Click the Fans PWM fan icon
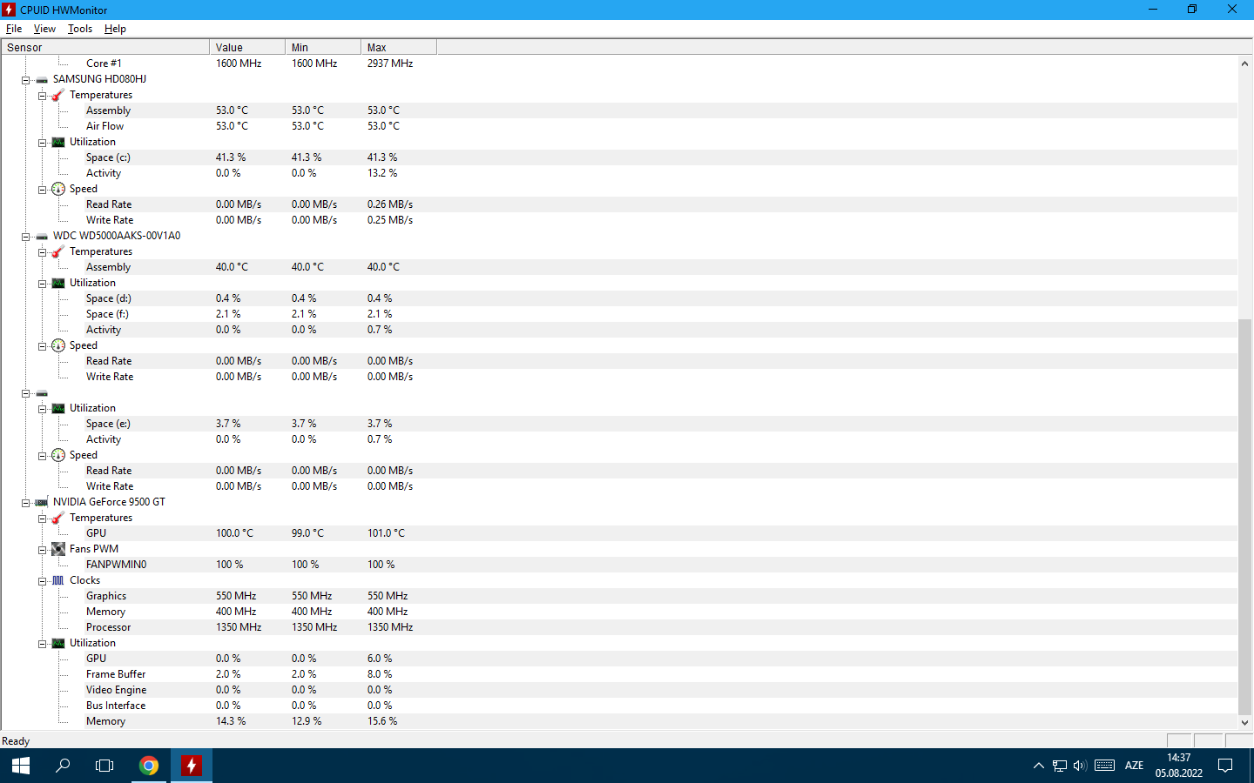Screen dimensions: 1254x783 tap(58, 549)
